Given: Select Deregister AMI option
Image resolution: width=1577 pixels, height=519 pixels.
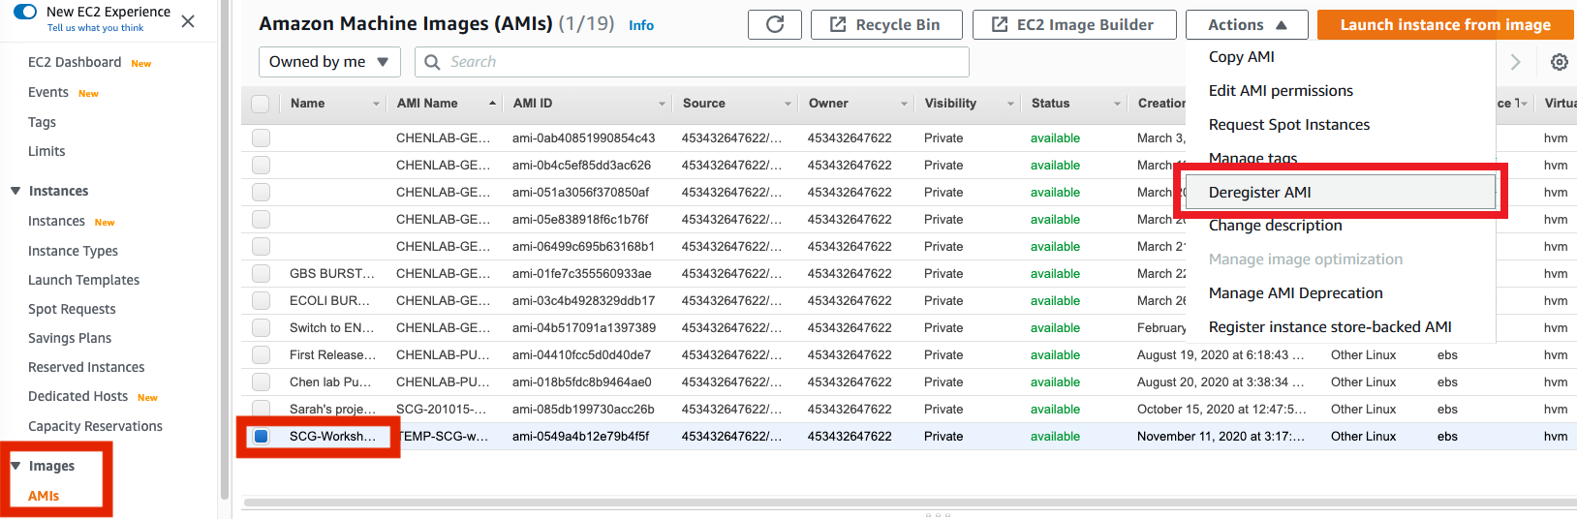Looking at the screenshot, I should [x=1341, y=192].
